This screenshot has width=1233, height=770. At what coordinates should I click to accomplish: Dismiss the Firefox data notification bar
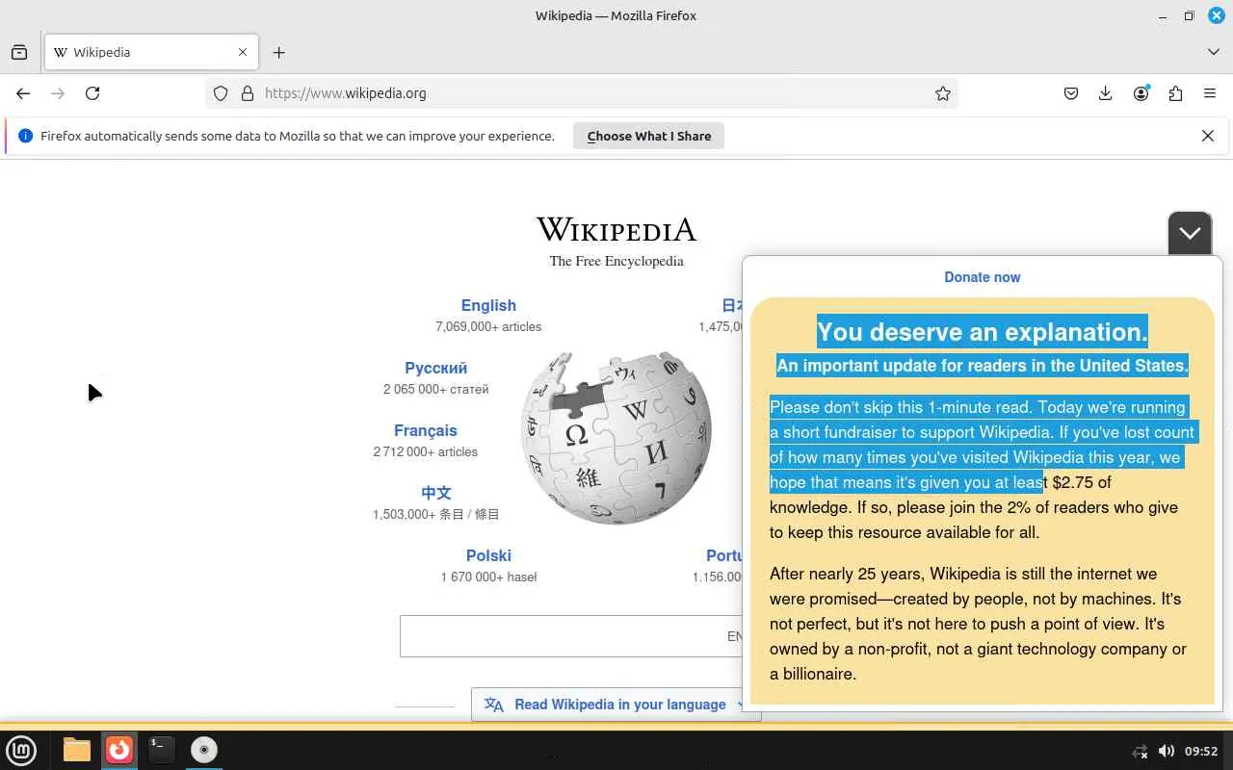pyautogui.click(x=1208, y=136)
